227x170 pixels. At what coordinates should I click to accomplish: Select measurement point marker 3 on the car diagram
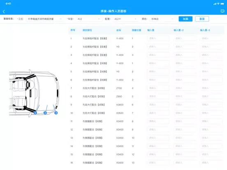56,113
